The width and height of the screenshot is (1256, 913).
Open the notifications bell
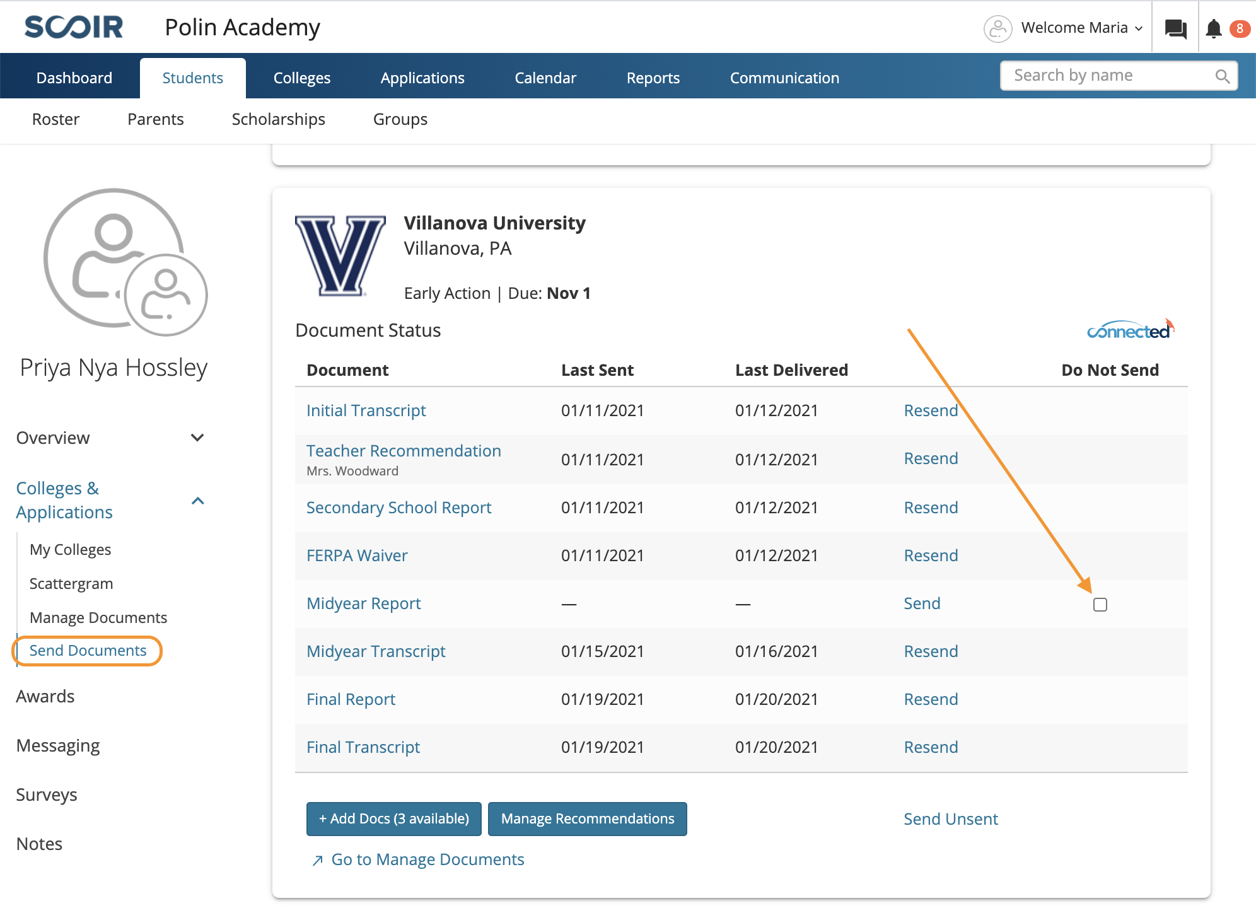tap(1214, 28)
